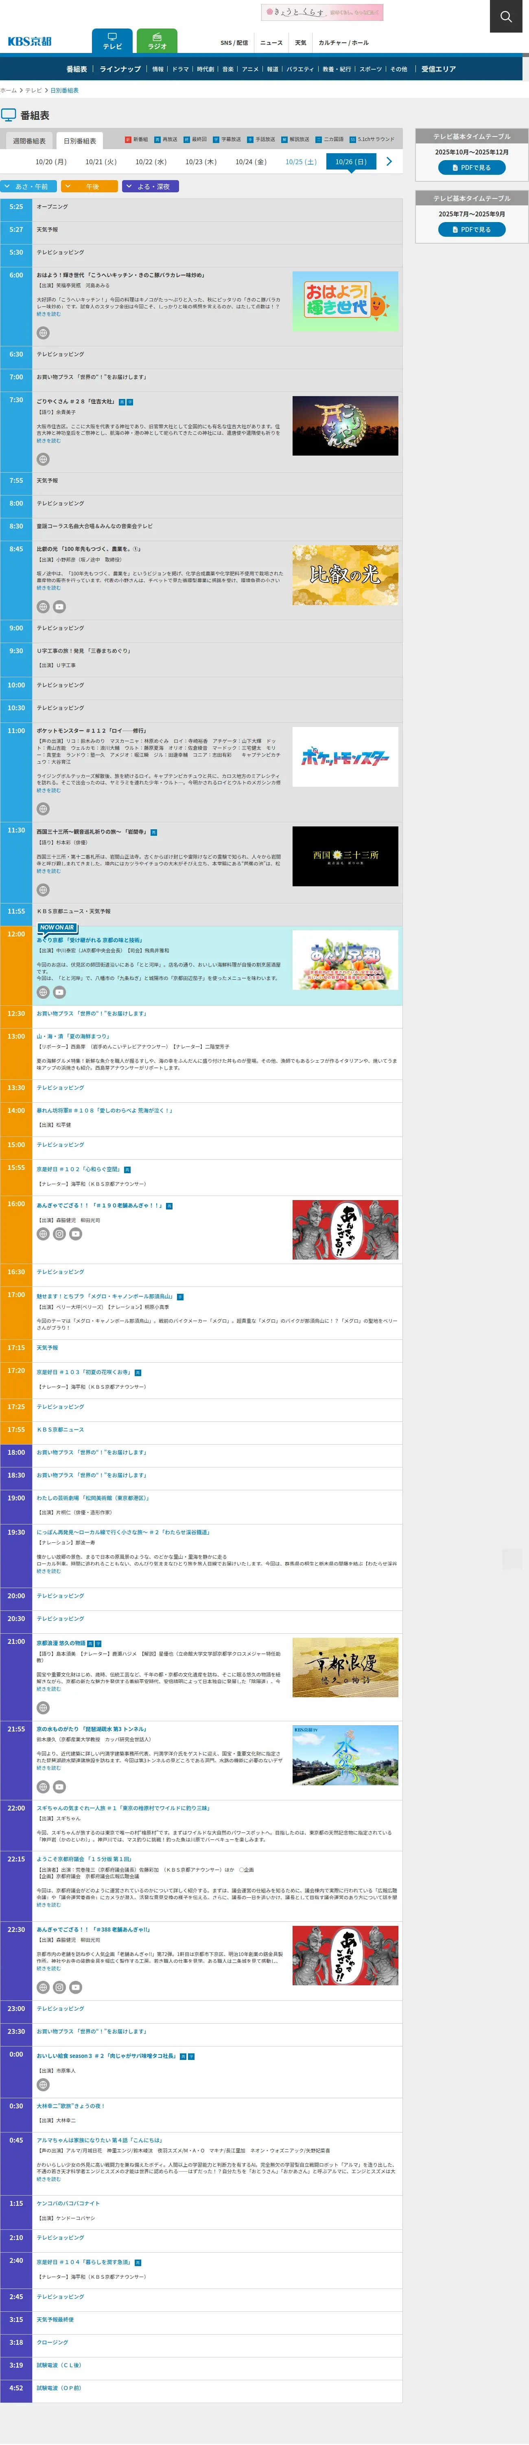Select ラインナップ in navigation bar
The height and width of the screenshot is (2445, 529).
(x=120, y=69)
